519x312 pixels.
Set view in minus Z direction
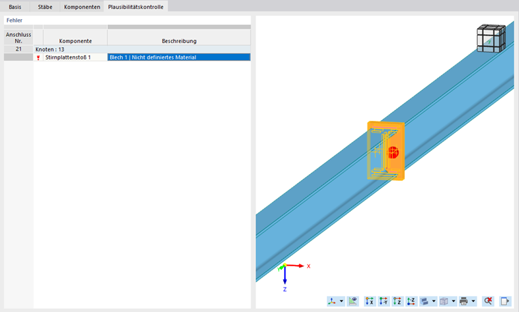411,301
